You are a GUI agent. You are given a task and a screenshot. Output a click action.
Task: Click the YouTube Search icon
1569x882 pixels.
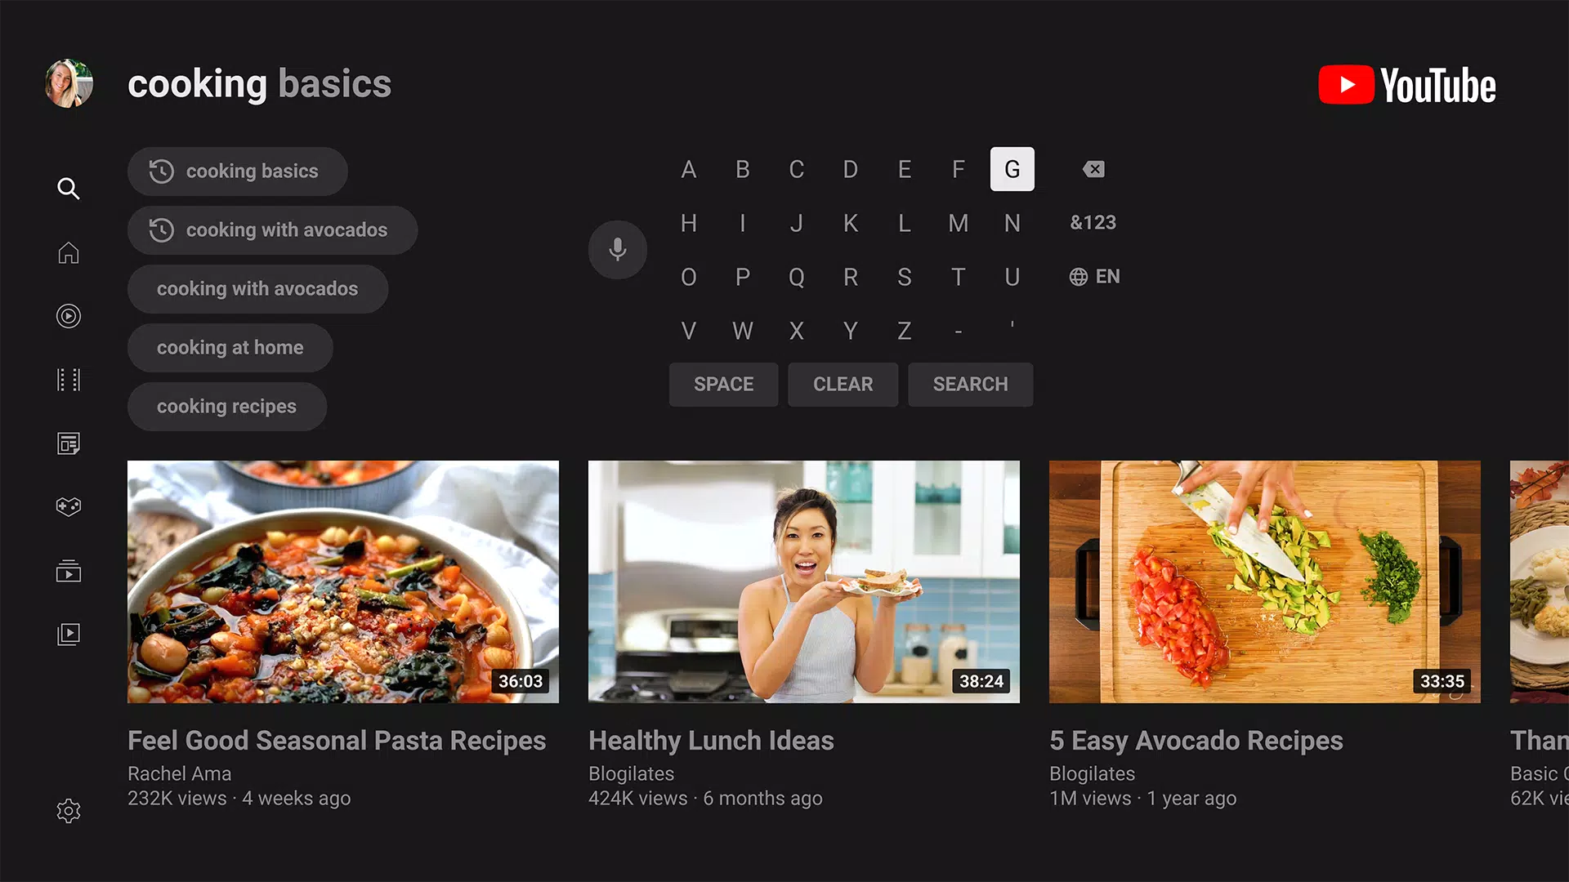point(68,189)
